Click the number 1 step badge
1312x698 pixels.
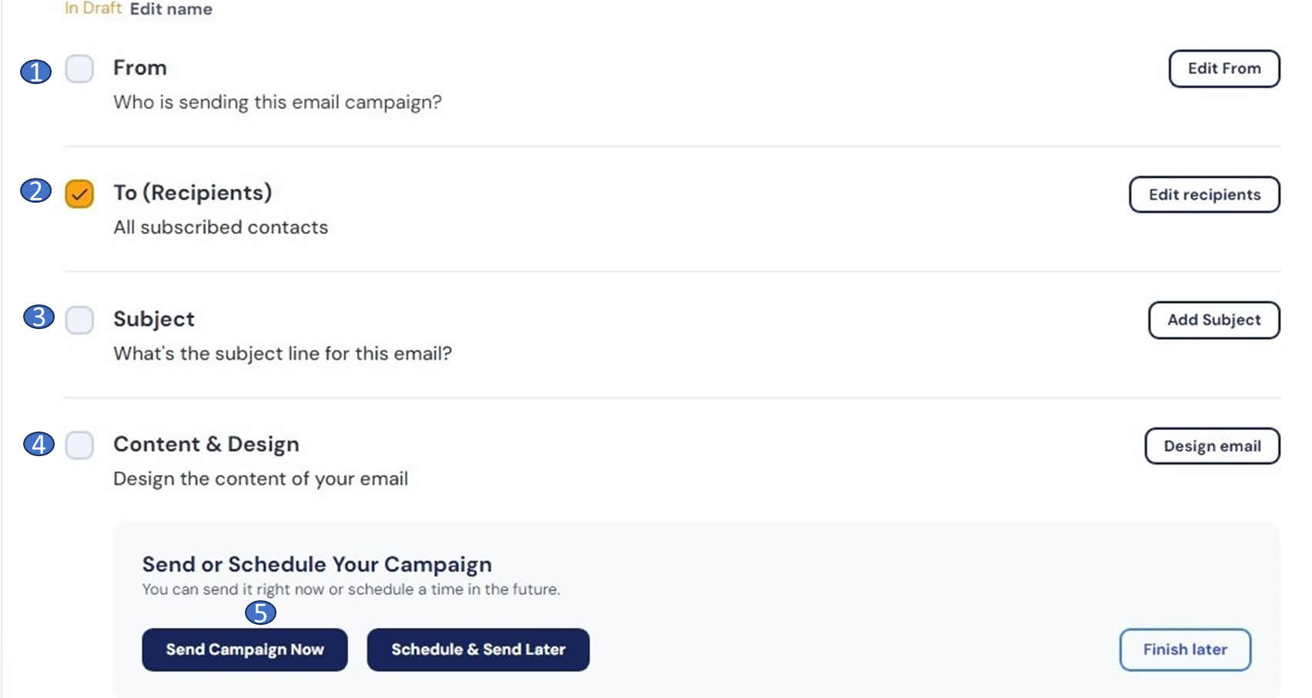pos(35,72)
